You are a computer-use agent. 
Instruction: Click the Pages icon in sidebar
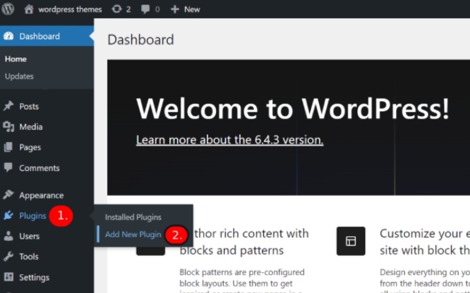[x=8, y=147]
